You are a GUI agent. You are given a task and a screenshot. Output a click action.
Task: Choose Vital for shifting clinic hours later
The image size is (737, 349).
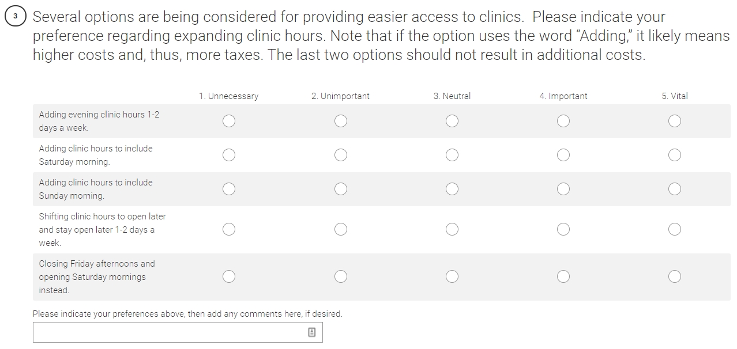tap(675, 229)
